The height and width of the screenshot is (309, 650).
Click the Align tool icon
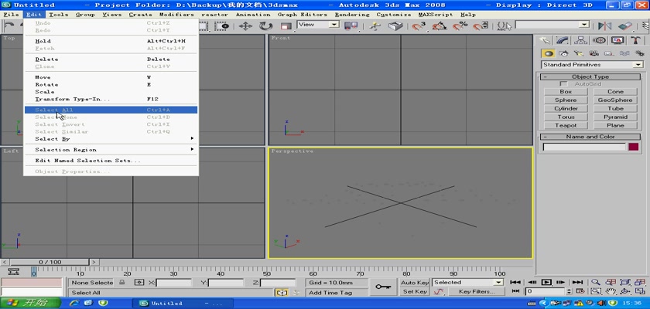pos(624,26)
